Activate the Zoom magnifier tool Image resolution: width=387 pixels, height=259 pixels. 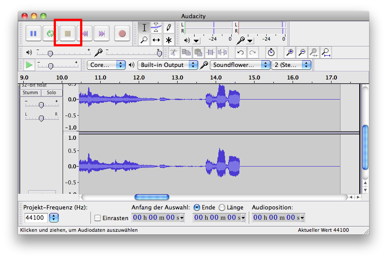pos(144,40)
